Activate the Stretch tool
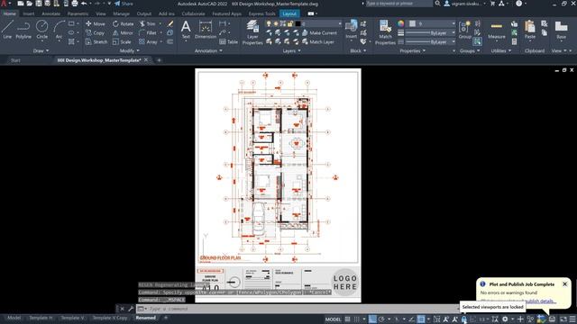Viewport: 577px width, 324px height. [x=96, y=42]
